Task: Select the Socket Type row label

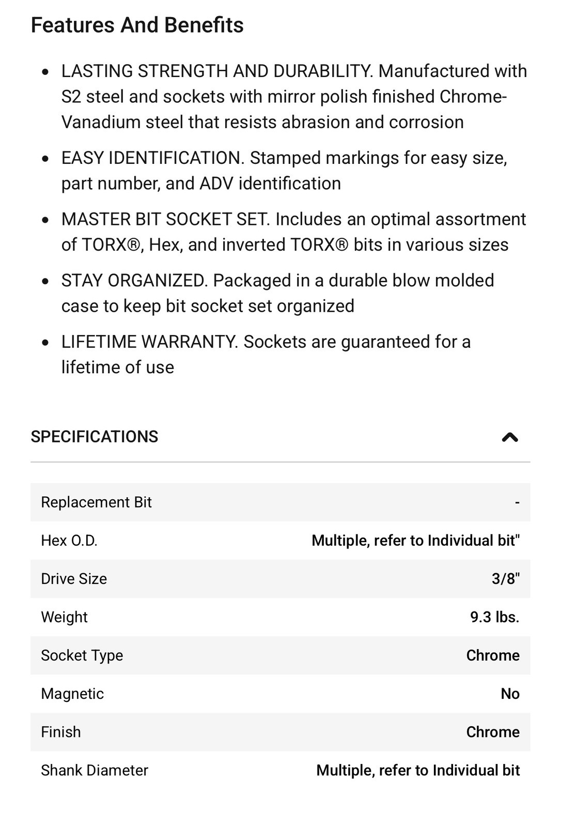Action: coord(82,655)
